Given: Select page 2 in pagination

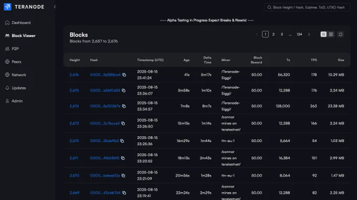Looking at the screenshot, I should tap(274, 34).
